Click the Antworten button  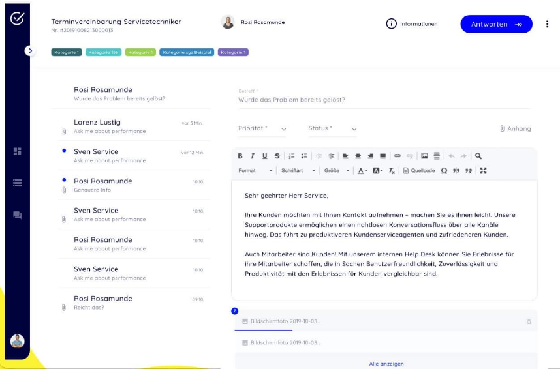click(x=496, y=24)
